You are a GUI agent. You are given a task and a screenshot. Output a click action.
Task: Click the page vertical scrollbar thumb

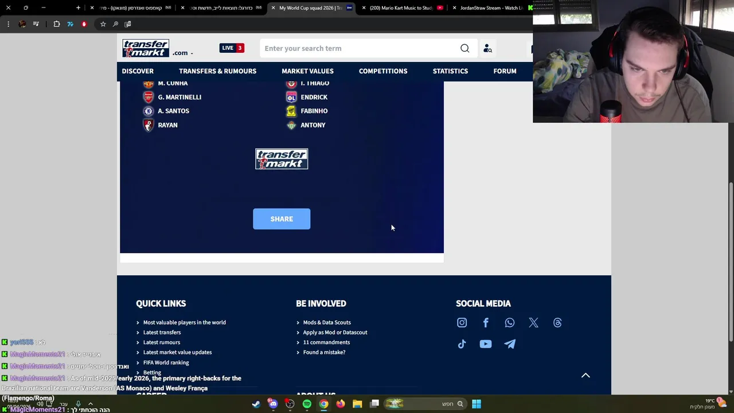(x=731, y=261)
